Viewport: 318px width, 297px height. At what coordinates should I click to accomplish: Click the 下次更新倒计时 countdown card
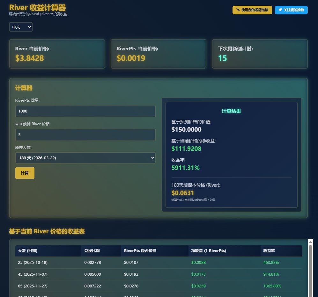tap(260, 54)
